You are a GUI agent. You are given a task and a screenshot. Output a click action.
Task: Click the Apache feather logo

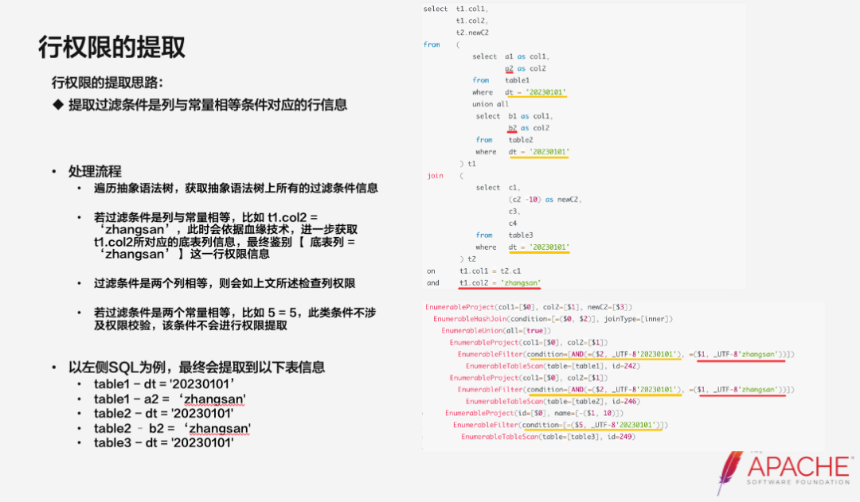[729, 473]
